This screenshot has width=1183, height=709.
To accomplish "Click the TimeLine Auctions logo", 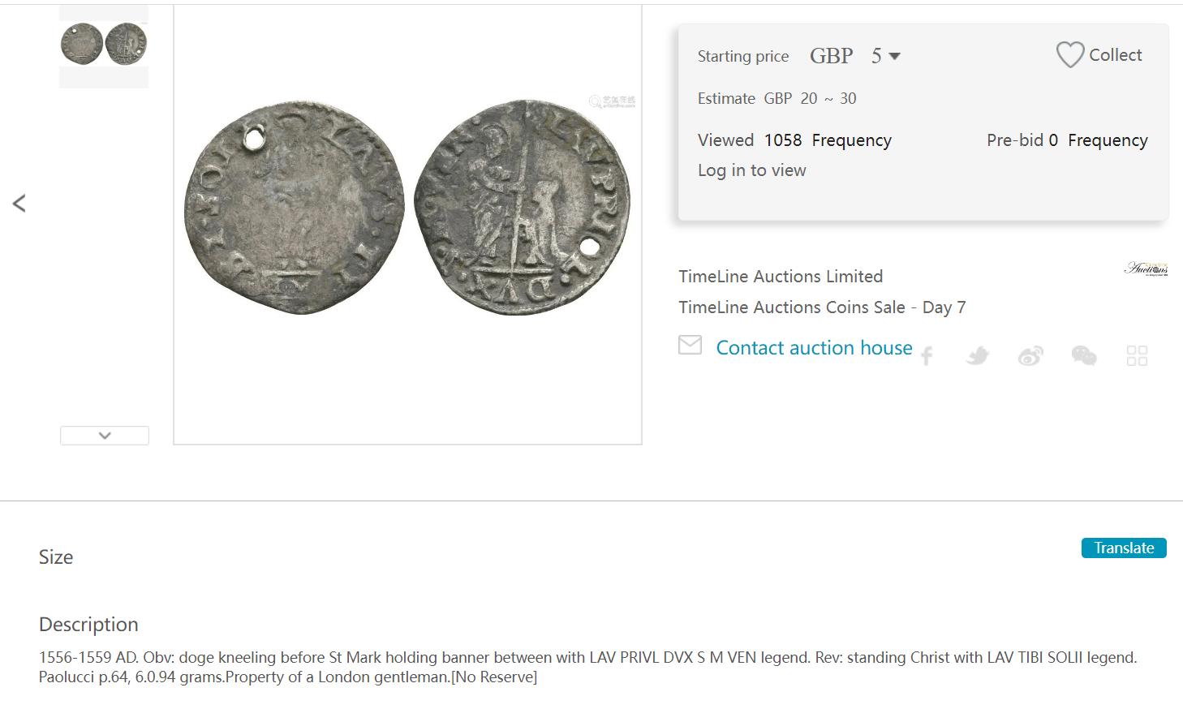I will click(x=1146, y=269).
